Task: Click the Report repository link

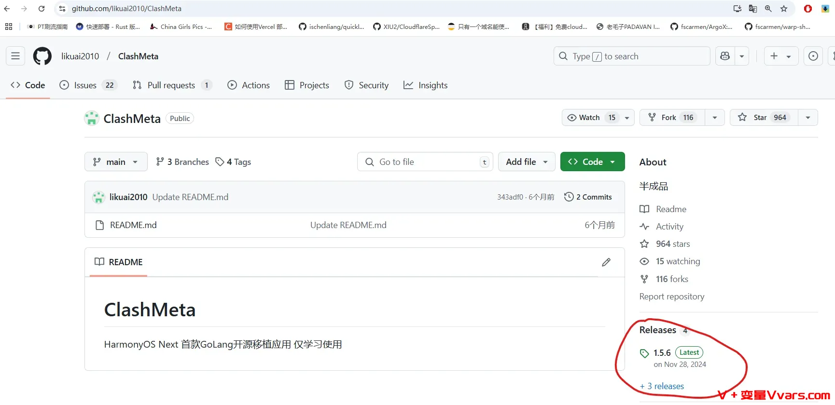Action: click(x=672, y=297)
